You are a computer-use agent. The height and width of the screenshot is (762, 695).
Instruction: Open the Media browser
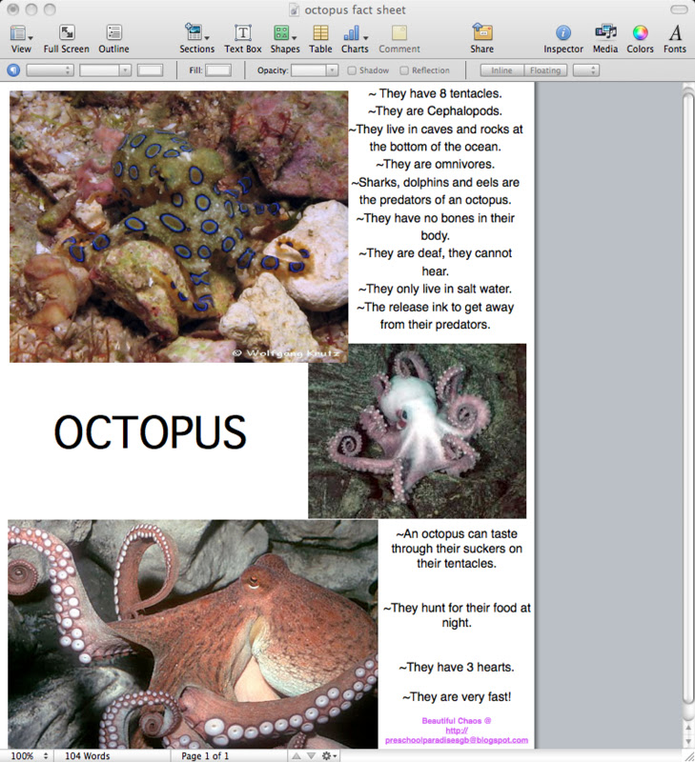pyautogui.click(x=605, y=39)
